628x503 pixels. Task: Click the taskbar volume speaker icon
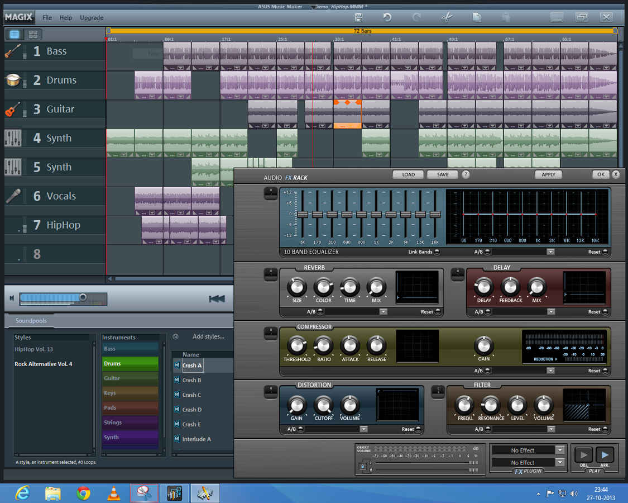574,493
